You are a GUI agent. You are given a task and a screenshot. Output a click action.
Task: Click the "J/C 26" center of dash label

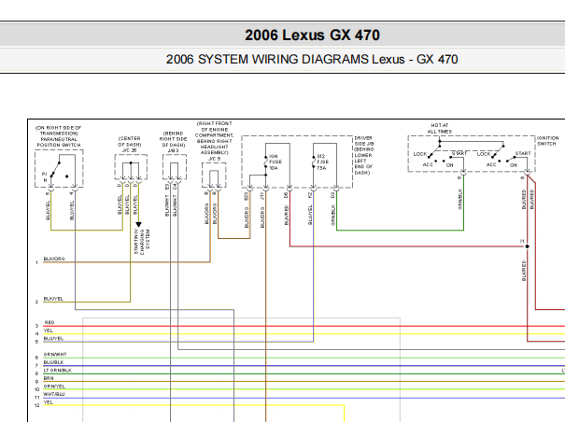[x=130, y=150]
